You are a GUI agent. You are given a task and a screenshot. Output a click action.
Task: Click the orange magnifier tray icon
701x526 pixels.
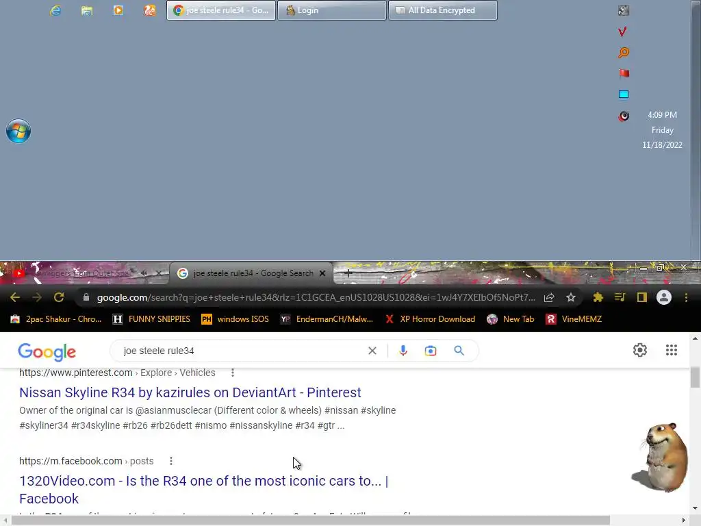[623, 52]
